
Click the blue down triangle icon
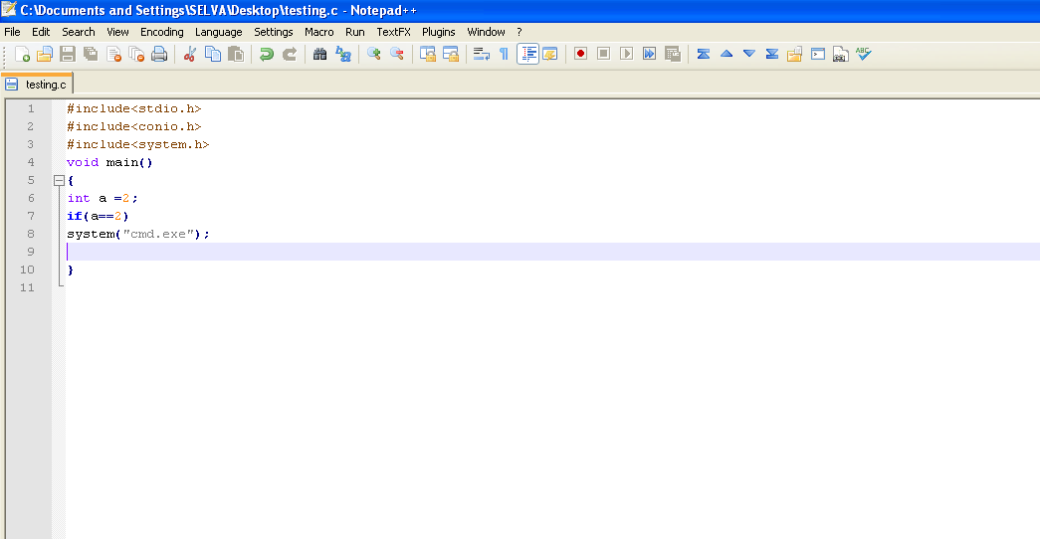click(749, 54)
